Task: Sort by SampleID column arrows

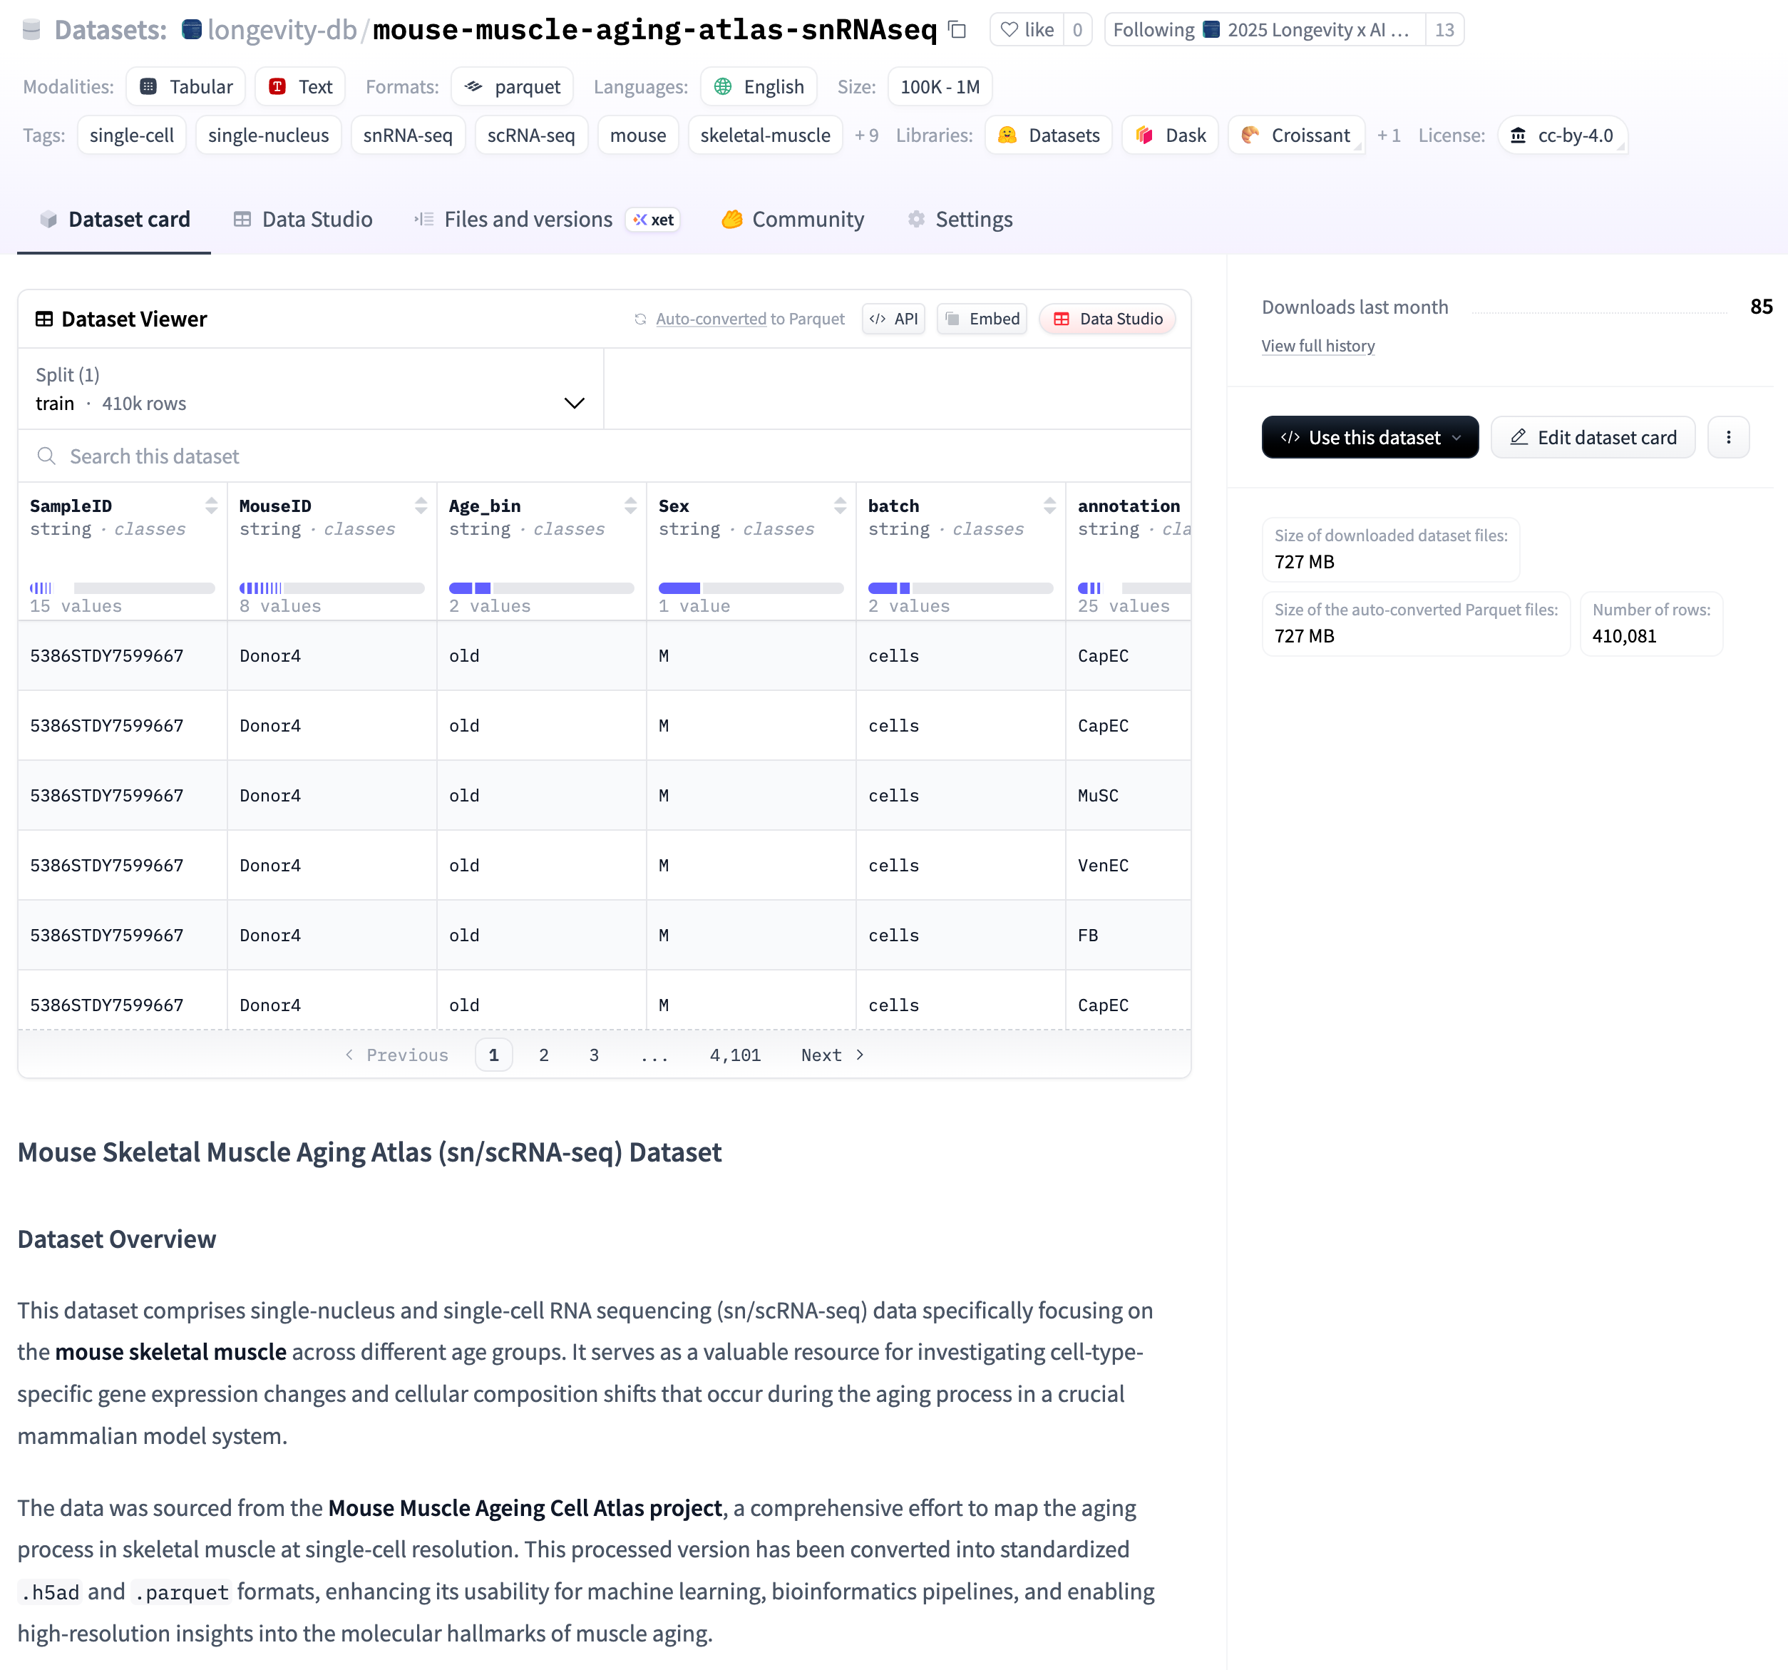Action: point(211,506)
